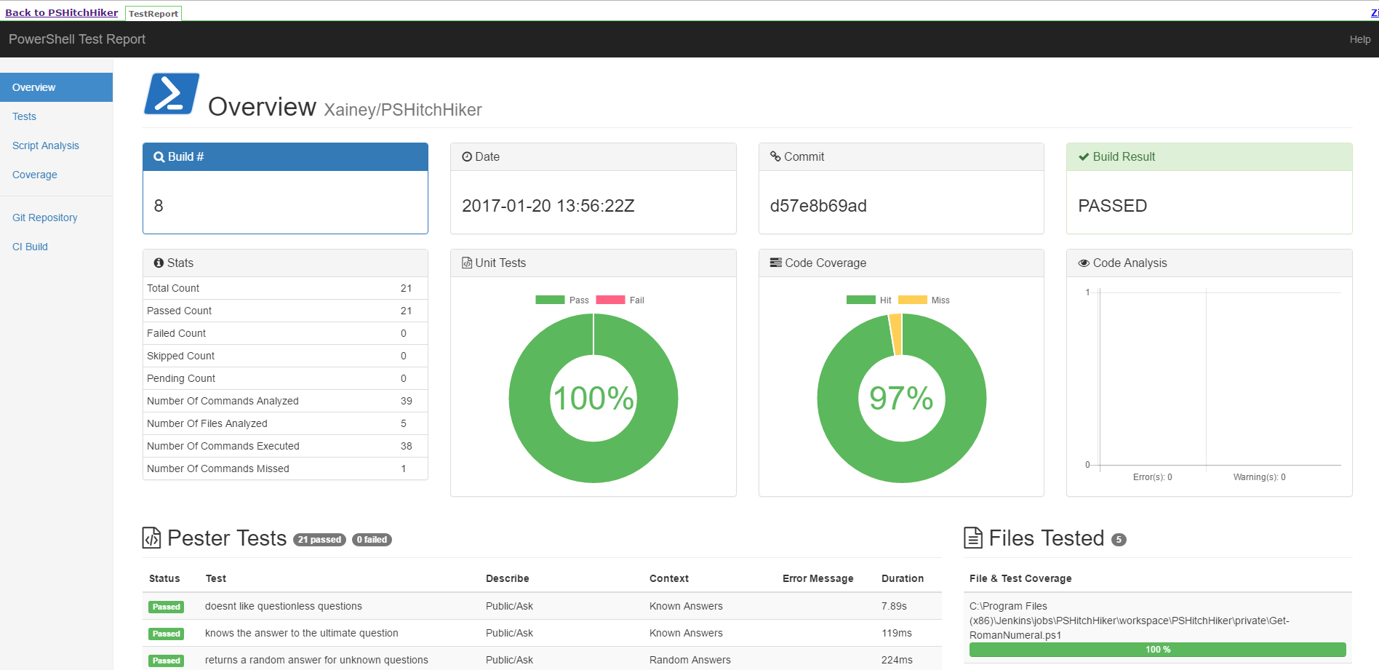Click the code file icon beside Pester Tests

tap(151, 538)
